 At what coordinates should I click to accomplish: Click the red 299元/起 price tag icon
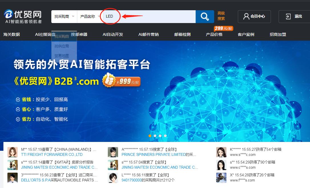[x=223, y=28]
